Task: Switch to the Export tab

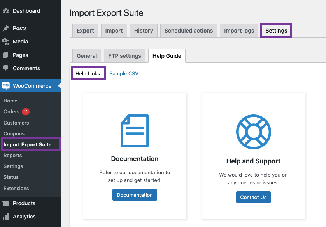Action: click(x=85, y=31)
